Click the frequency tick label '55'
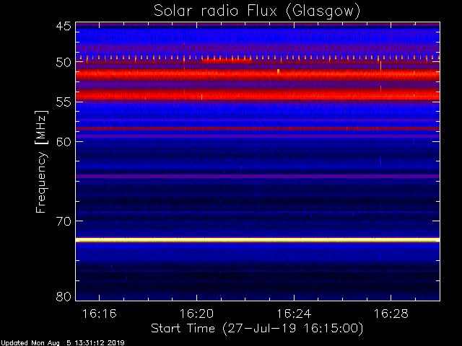Viewport: 462px width, 346px height. pos(64,102)
